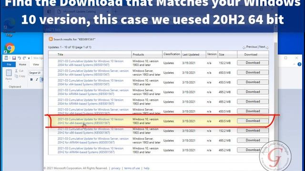Click 152.2 MB size in 2004 x86 row

pos(224,63)
